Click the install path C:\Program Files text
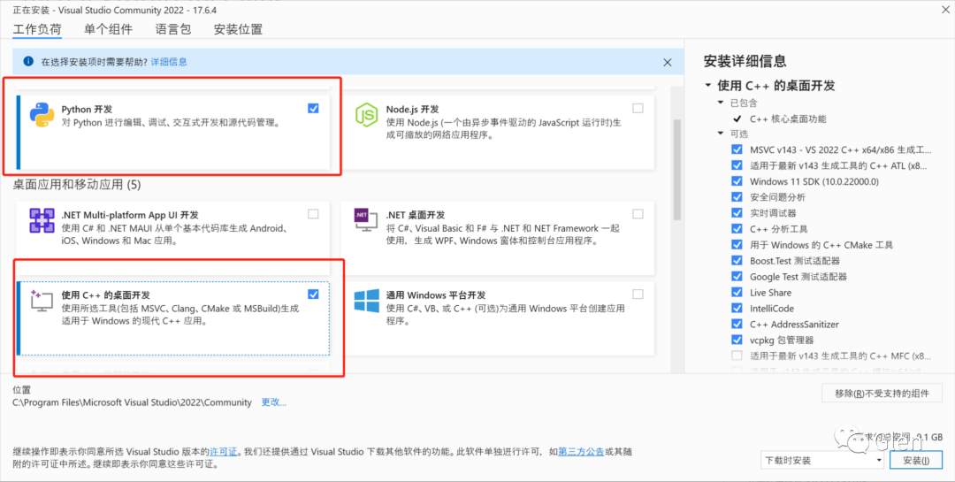Image resolution: width=955 pixels, height=482 pixels. [x=132, y=402]
